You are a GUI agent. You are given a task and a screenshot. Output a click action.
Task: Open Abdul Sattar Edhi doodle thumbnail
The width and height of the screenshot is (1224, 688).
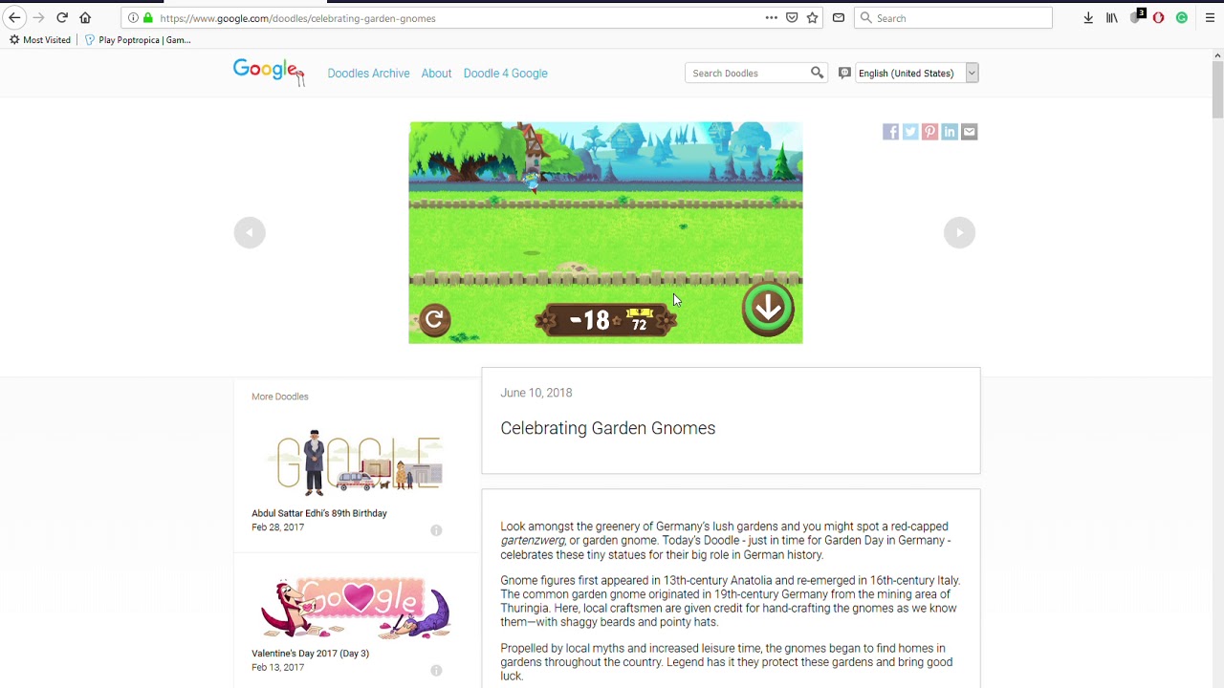pyautogui.click(x=357, y=462)
